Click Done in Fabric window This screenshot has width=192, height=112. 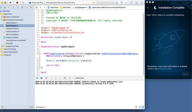pos(186,74)
